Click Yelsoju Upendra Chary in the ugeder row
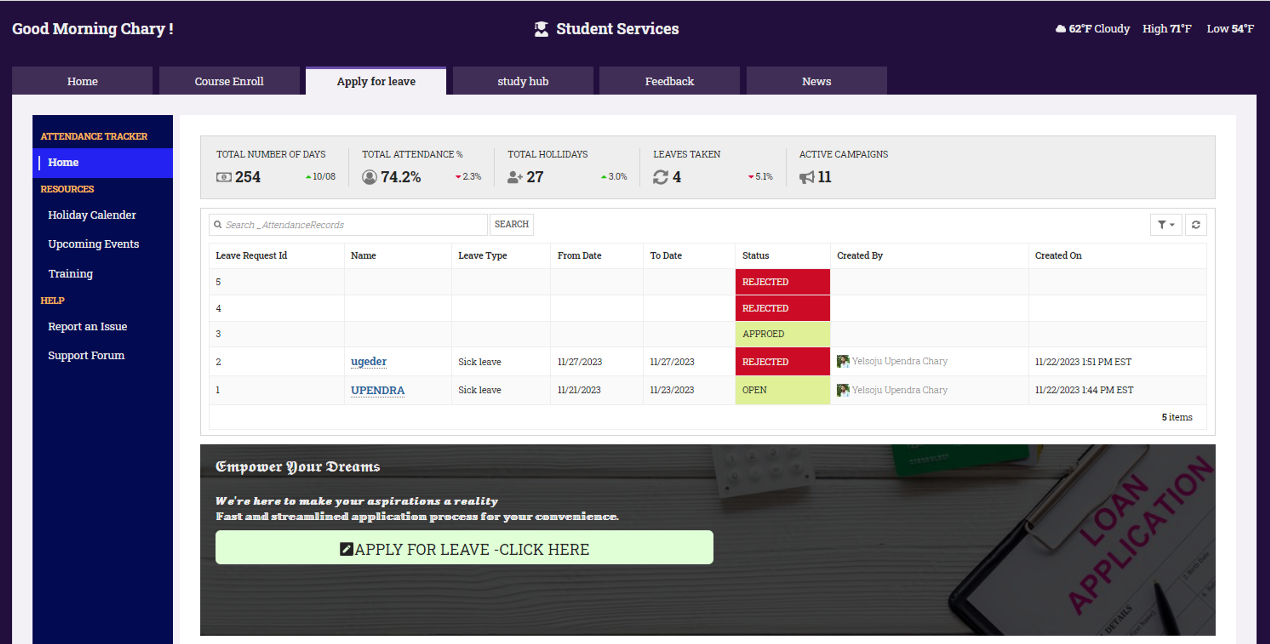Image resolution: width=1270 pixels, height=644 pixels. 899,361
